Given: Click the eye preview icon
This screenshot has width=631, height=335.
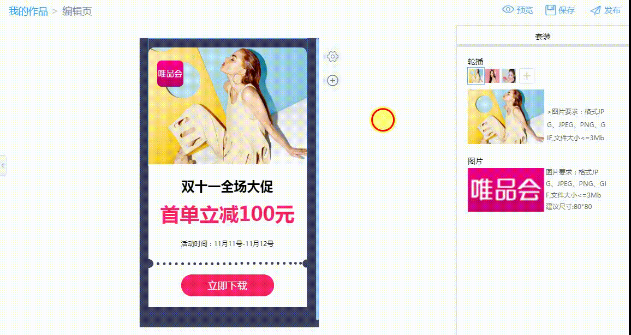Looking at the screenshot, I should [508, 10].
